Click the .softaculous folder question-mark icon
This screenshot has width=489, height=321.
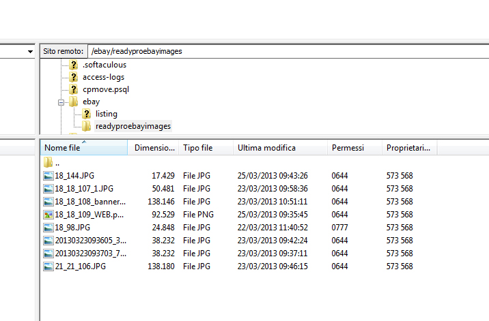[74, 65]
